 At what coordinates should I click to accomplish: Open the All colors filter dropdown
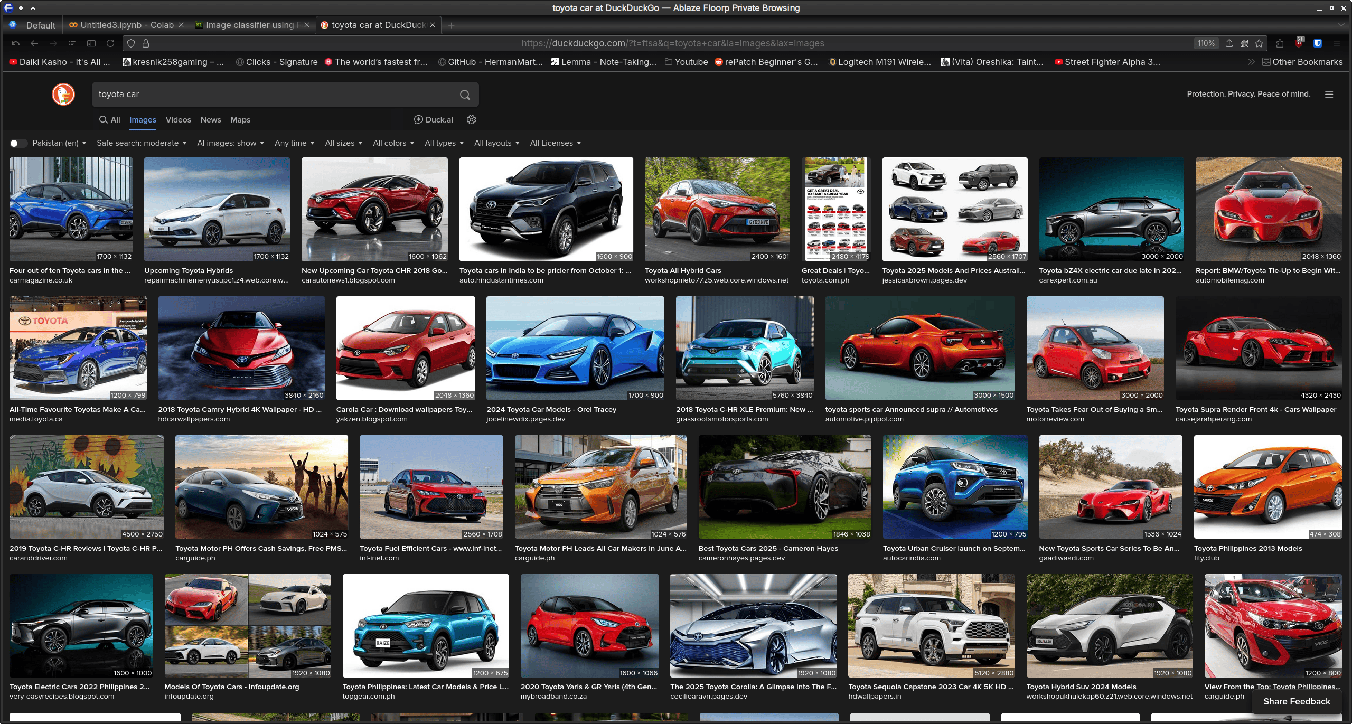393,143
